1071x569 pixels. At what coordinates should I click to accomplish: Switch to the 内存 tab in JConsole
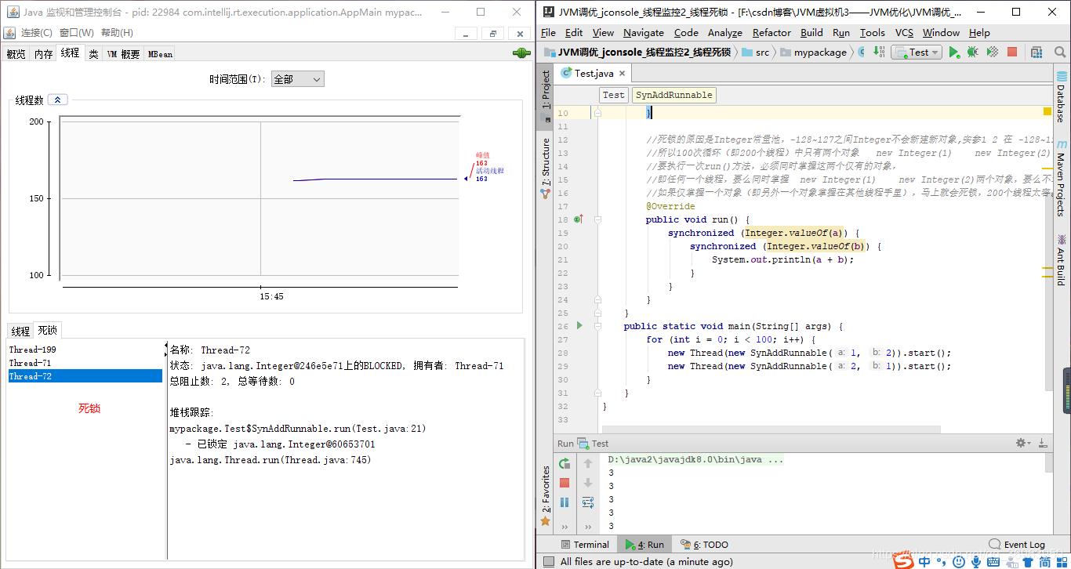(x=44, y=53)
